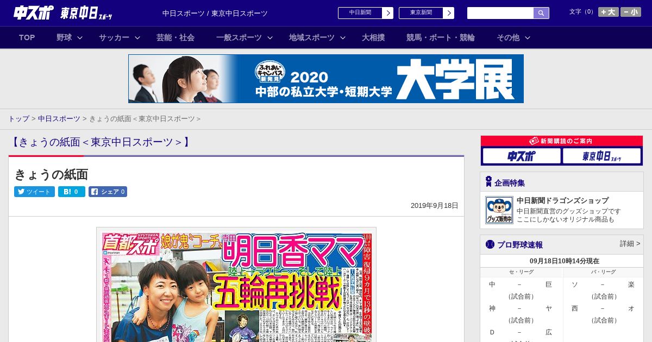Open the newspaper front page image
Image resolution: width=652 pixels, height=342 pixels.
tap(236, 284)
